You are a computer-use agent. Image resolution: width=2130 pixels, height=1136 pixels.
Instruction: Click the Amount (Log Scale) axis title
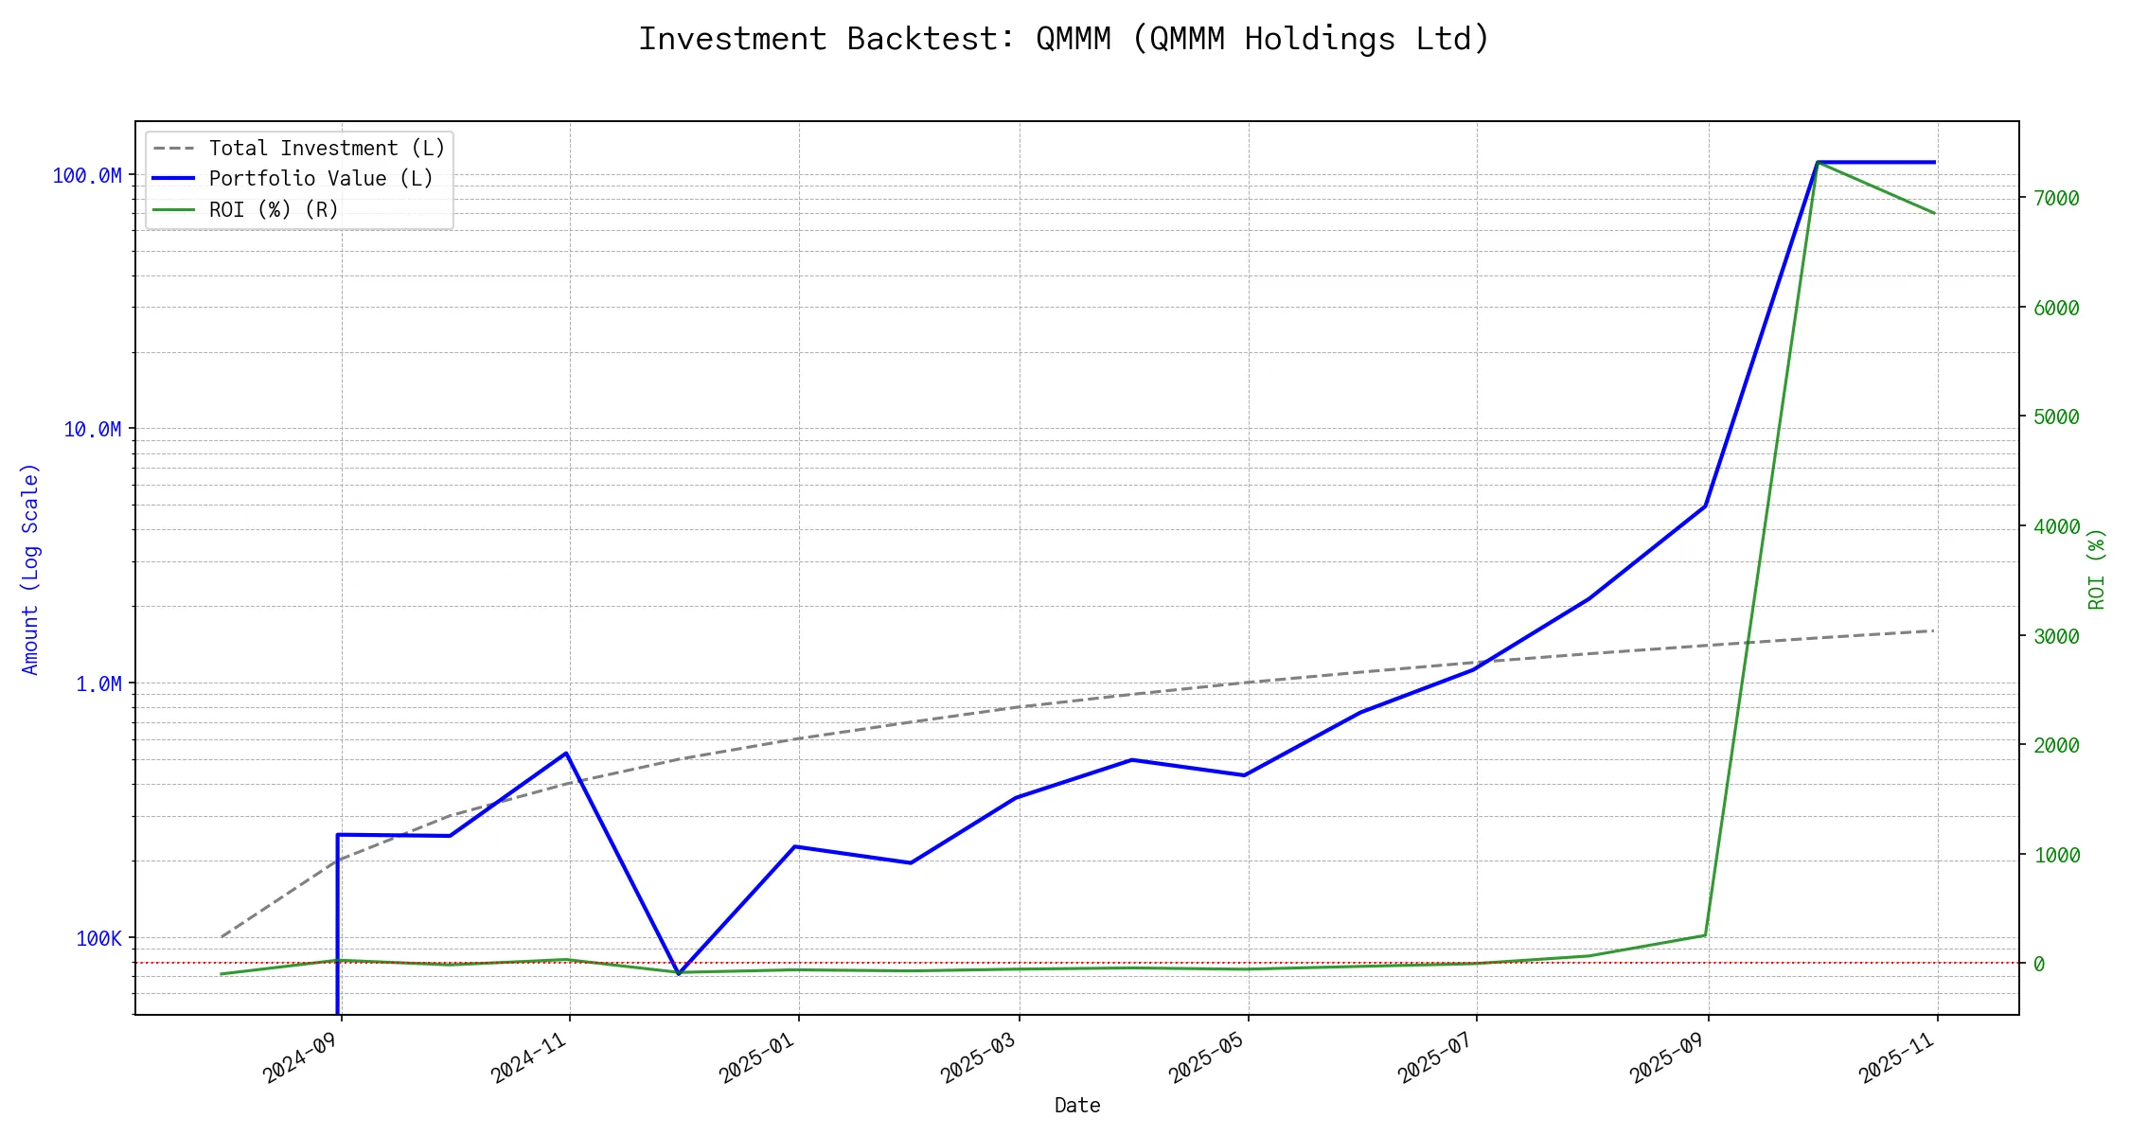[x=30, y=569]
